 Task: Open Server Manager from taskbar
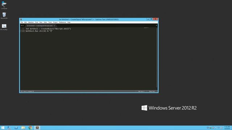(9, 128)
